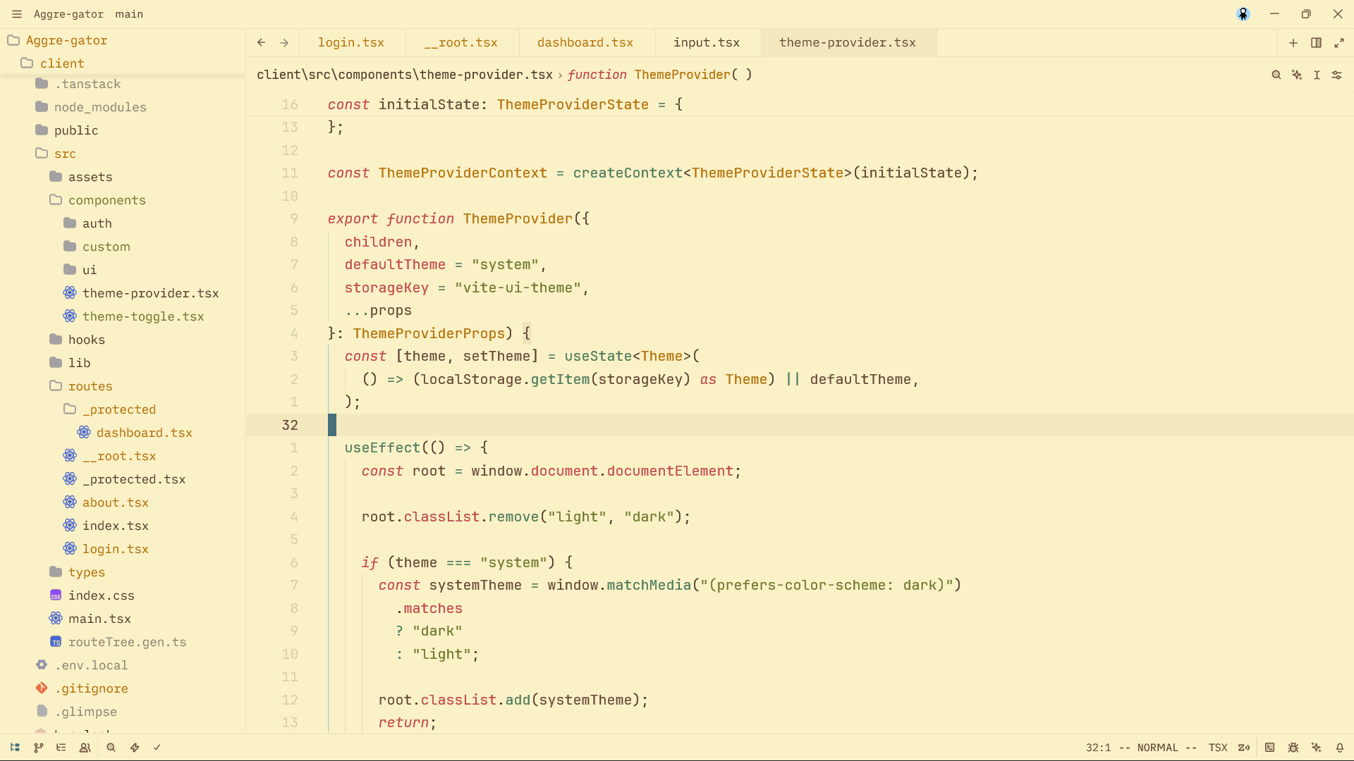Switch to the dashboard.tsx tab

[585, 43]
